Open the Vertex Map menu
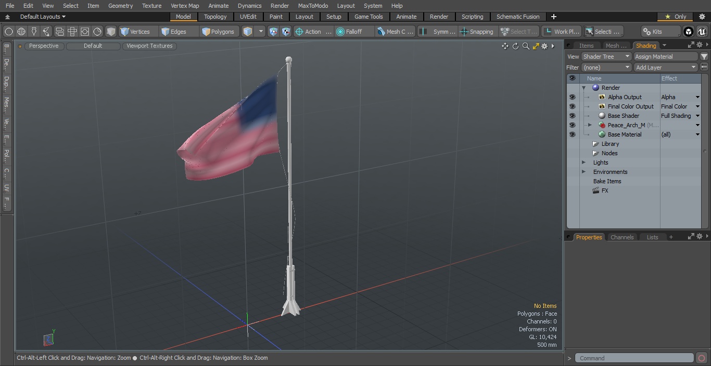 coord(185,6)
